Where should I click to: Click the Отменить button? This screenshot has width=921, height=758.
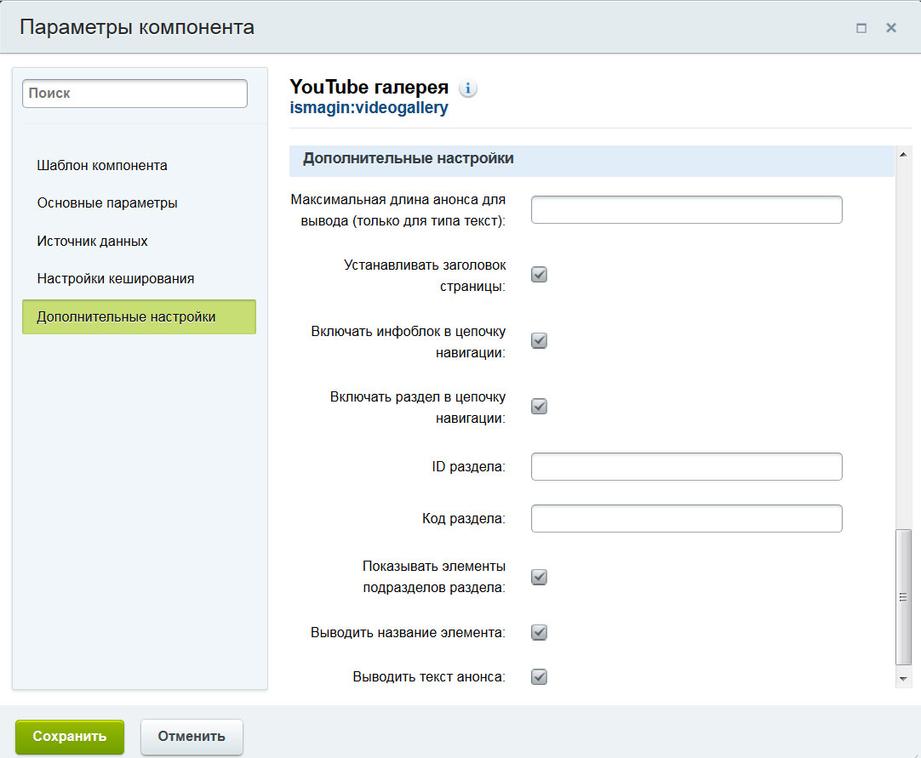pos(192,737)
